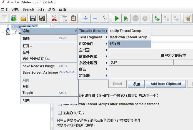Toggle the 函数测试模式 checkbox
Image resolution: width=193 pixels, height=130 pixels.
tap(60, 113)
